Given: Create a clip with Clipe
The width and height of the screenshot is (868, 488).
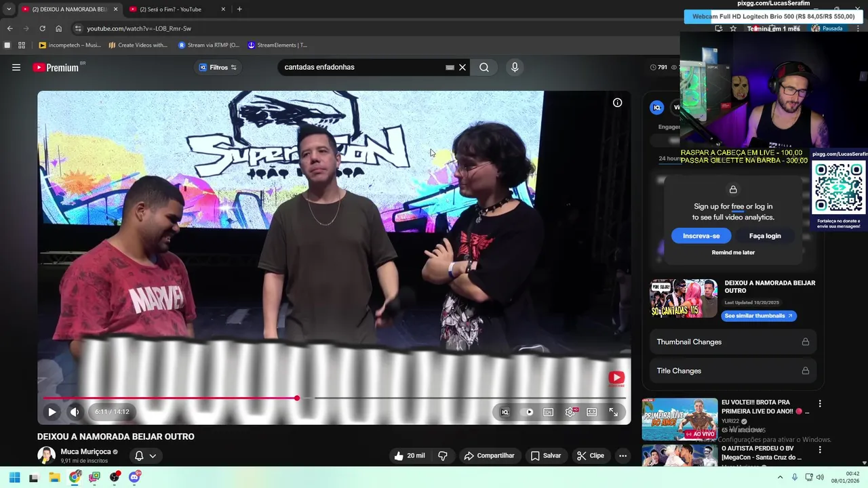Looking at the screenshot, I should click(590, 455).
